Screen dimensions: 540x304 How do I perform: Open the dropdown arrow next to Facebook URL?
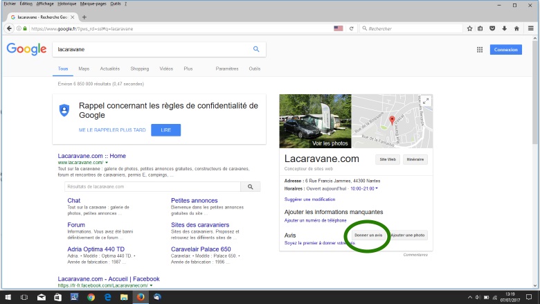point(151,285)
